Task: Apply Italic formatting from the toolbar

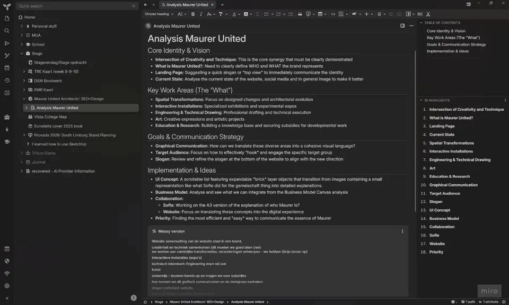Action: pos(201,14)
